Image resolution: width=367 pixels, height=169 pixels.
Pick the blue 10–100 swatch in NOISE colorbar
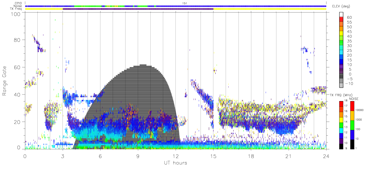352,134
